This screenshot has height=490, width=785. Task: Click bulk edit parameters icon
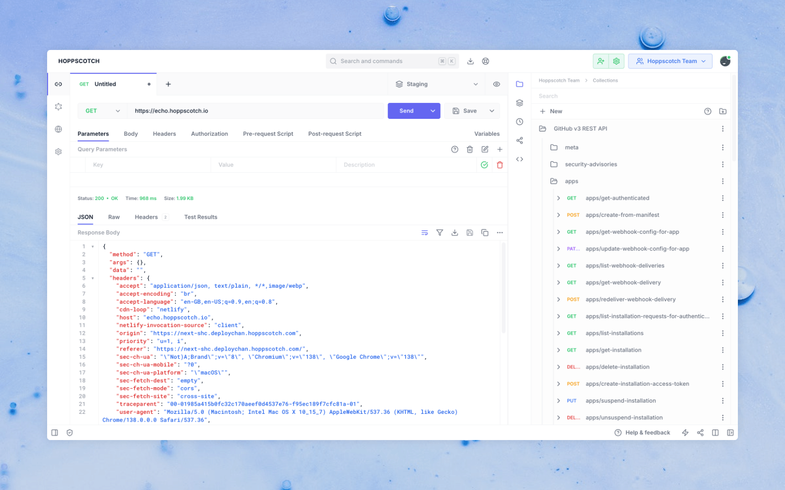click(485, 149)
